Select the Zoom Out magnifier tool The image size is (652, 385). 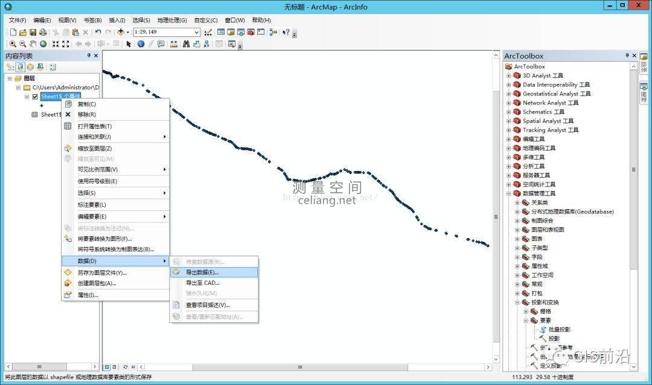tap(22, 44)
